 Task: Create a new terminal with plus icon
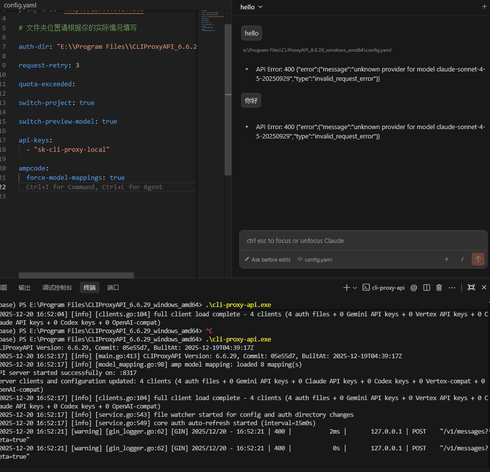pyautogui.click(x=346, y=288)
